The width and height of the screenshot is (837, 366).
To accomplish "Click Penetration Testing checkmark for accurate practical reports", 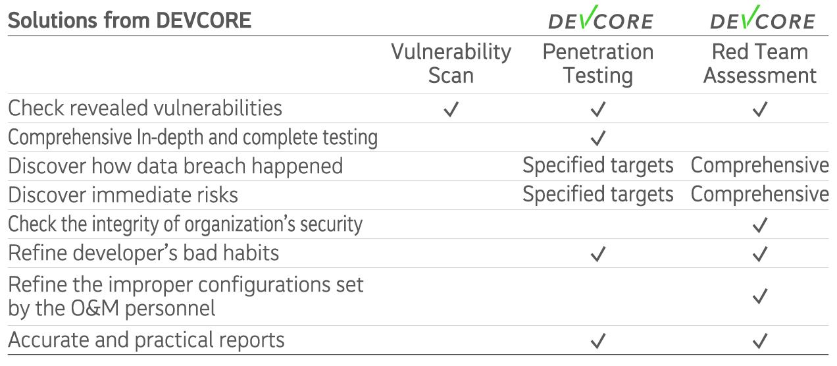I will coord(598,341).
